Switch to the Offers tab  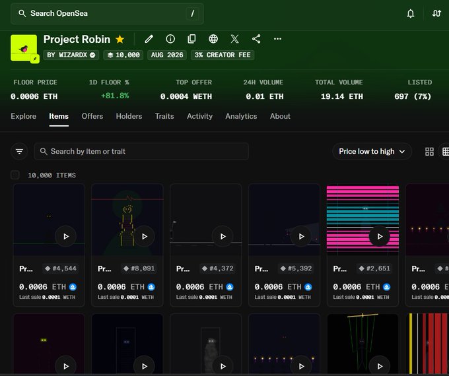click(92, 116)
